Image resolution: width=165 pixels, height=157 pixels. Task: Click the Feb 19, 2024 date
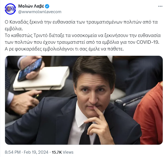pyautogui.click(x=36, y=152)
